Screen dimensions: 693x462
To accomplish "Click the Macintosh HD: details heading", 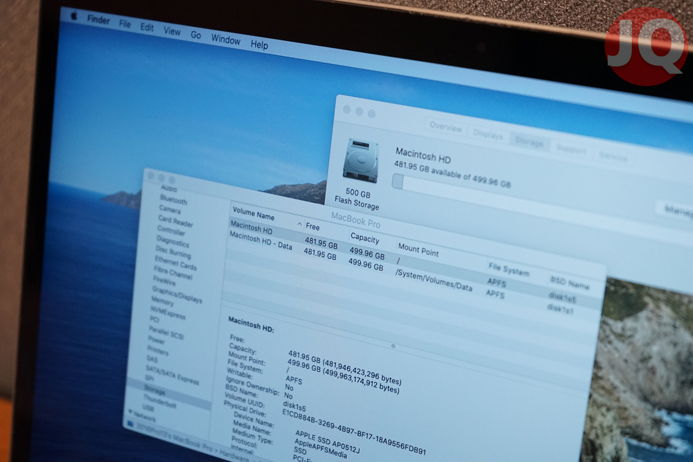I will coord(251,324).
